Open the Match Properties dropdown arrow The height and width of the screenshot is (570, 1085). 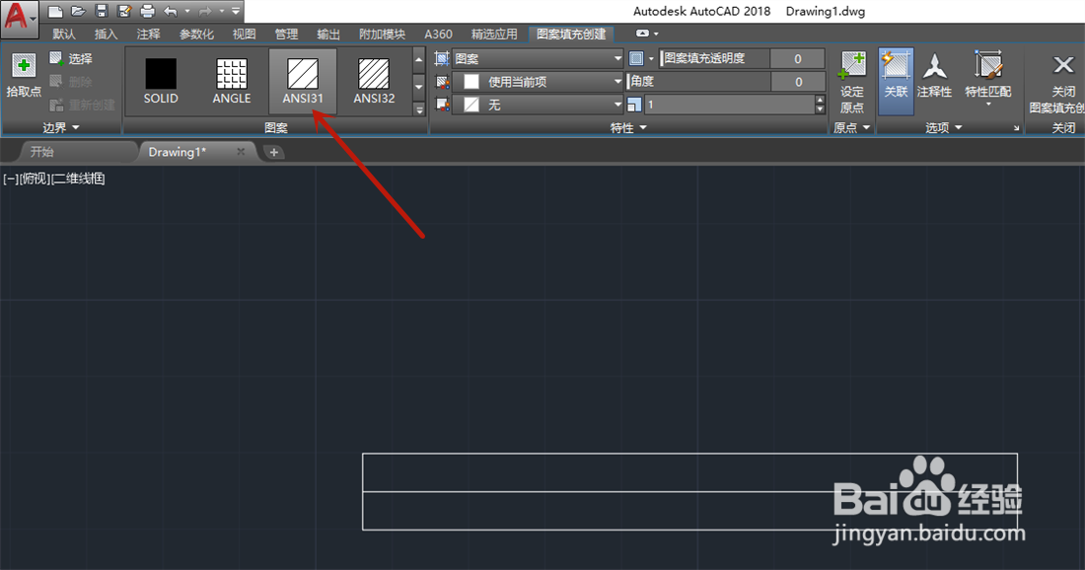988,105
